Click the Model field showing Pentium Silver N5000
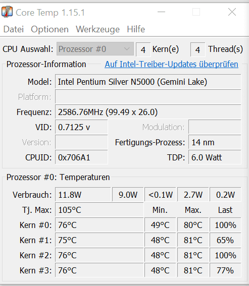 click(148, 82)
